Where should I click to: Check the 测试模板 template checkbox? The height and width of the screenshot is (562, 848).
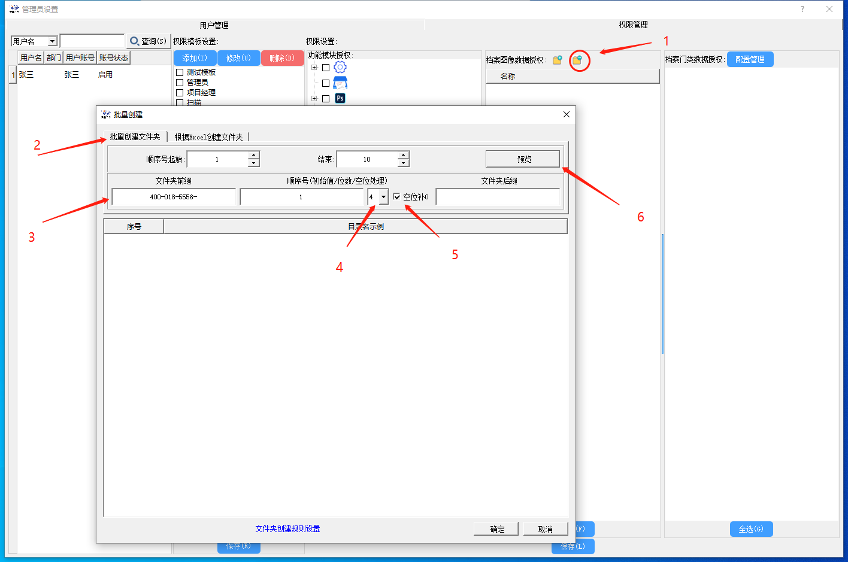point(180,72)
